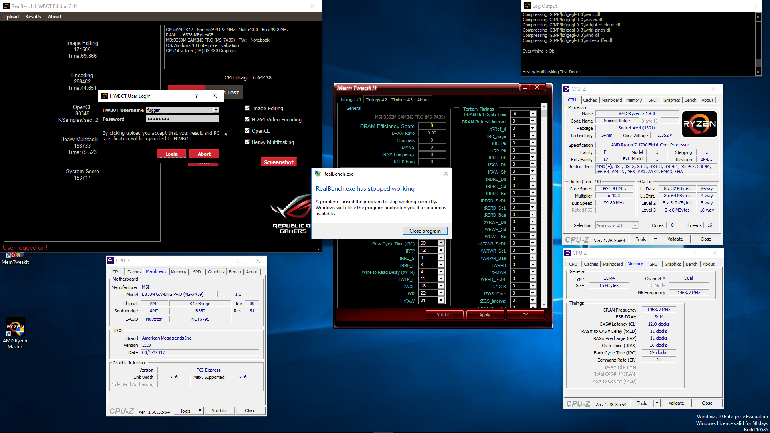Click Validate in CPU-Z CPU window
Image resolution: width=770 pixels, height=433 pixels.
(675, 239)
